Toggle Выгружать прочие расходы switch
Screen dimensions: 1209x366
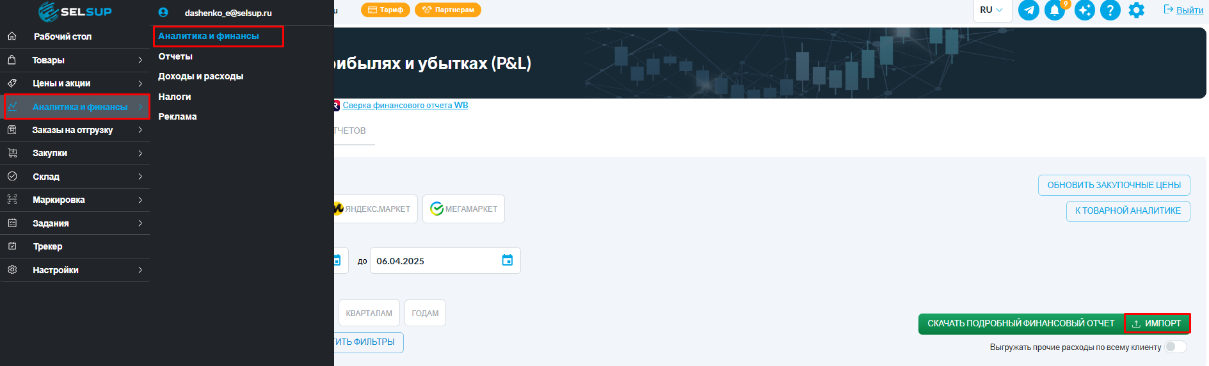[x=1176, y=347]
